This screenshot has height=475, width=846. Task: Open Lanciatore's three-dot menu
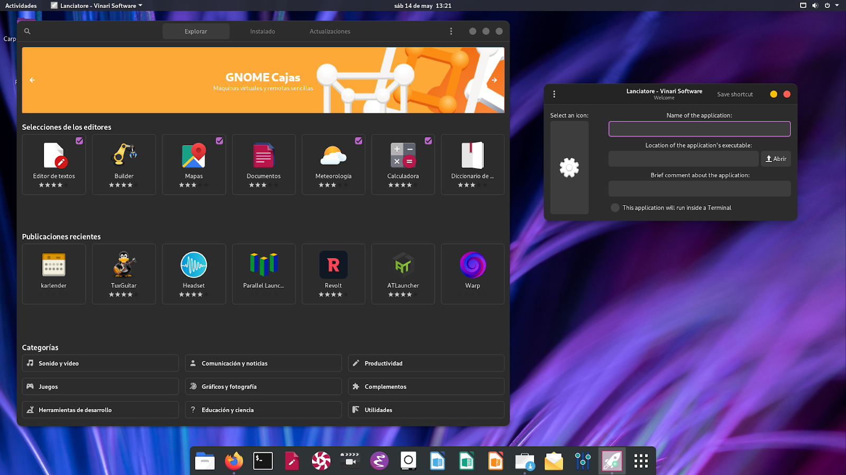pyautogui.click(x=554, y=94)
